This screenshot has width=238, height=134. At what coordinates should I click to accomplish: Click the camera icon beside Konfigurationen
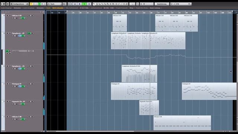[x=27, y=4]
